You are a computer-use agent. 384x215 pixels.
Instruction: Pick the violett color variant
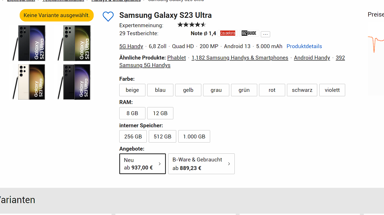click(332, 90)
